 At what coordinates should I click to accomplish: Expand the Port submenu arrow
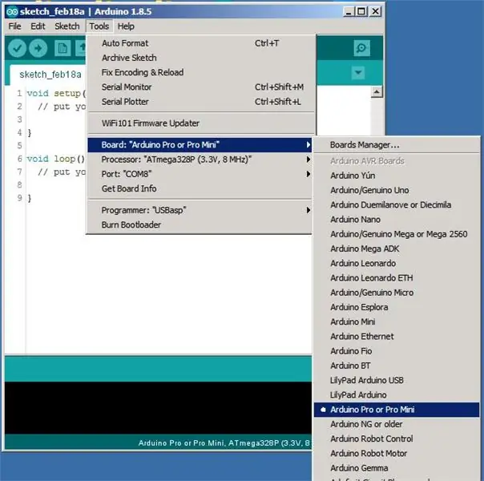click(308, 174)
